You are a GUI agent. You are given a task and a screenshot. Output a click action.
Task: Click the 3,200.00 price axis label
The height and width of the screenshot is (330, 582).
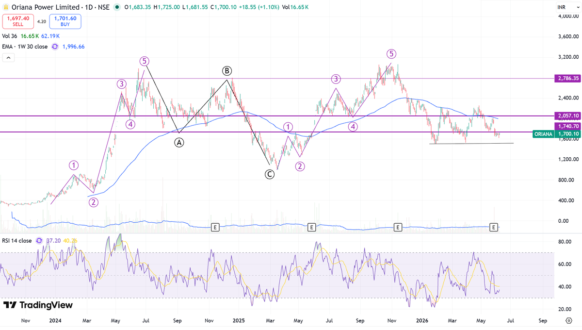567,57
